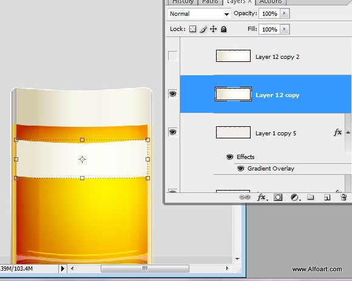Switch to Actions tab
The image size is (352, 281).
pyautogui.click(x=271, y=2)
